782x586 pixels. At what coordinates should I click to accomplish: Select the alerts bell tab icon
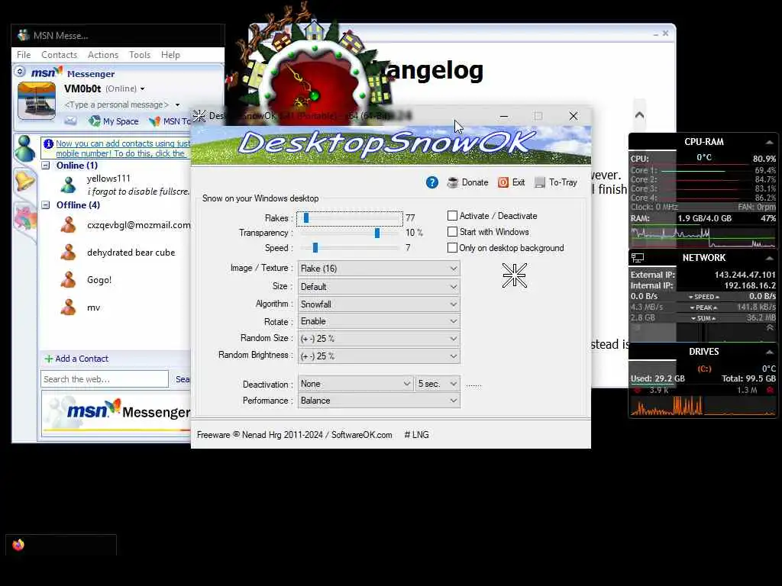coord(24,180)
